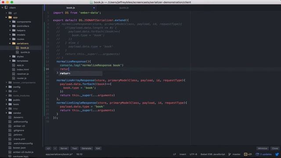Open .watchmanconfig in the tree
This screenshot has width=281, height=158.
tap(23, 144)
